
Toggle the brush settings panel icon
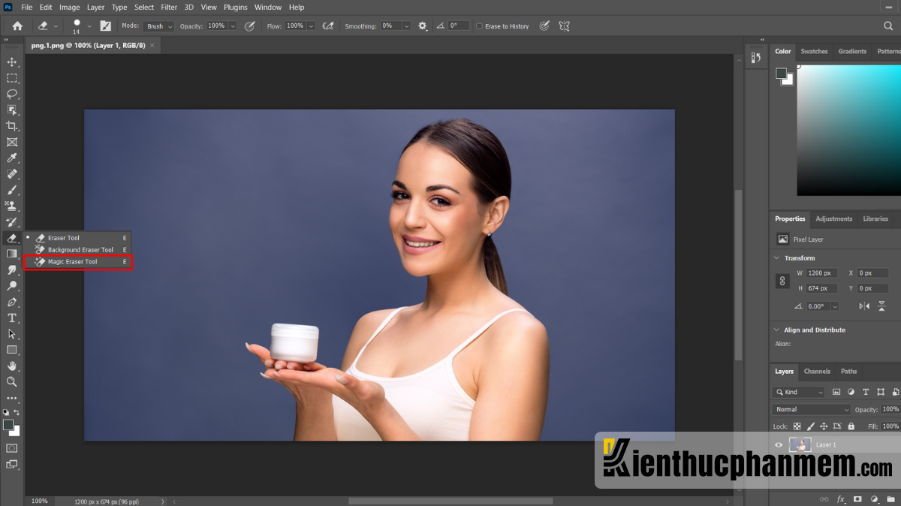106,26
